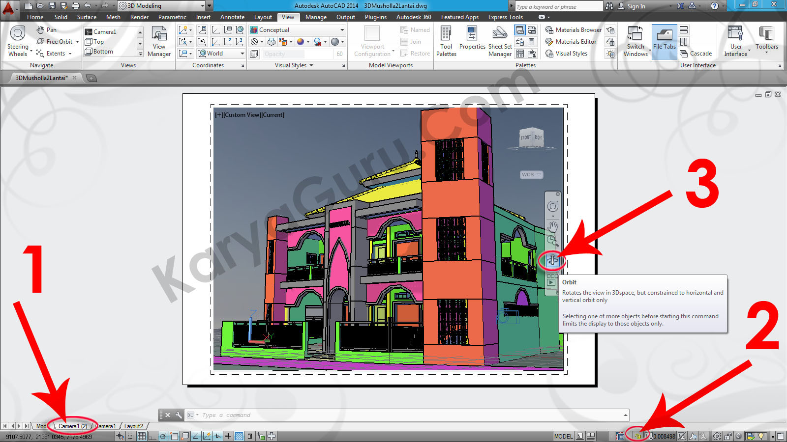Open the World coordinate system dropdown
The width and height of the screenshot is (787, 442).
(242, 54)
